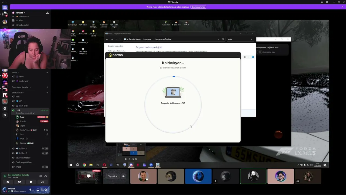Select user RoninPrime in Lobi
Screen dimensions: 346x195
click(x=32, y=130)
